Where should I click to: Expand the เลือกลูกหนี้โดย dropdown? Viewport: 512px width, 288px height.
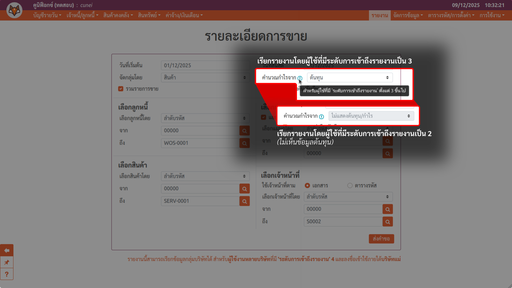(x=205, y=118)
